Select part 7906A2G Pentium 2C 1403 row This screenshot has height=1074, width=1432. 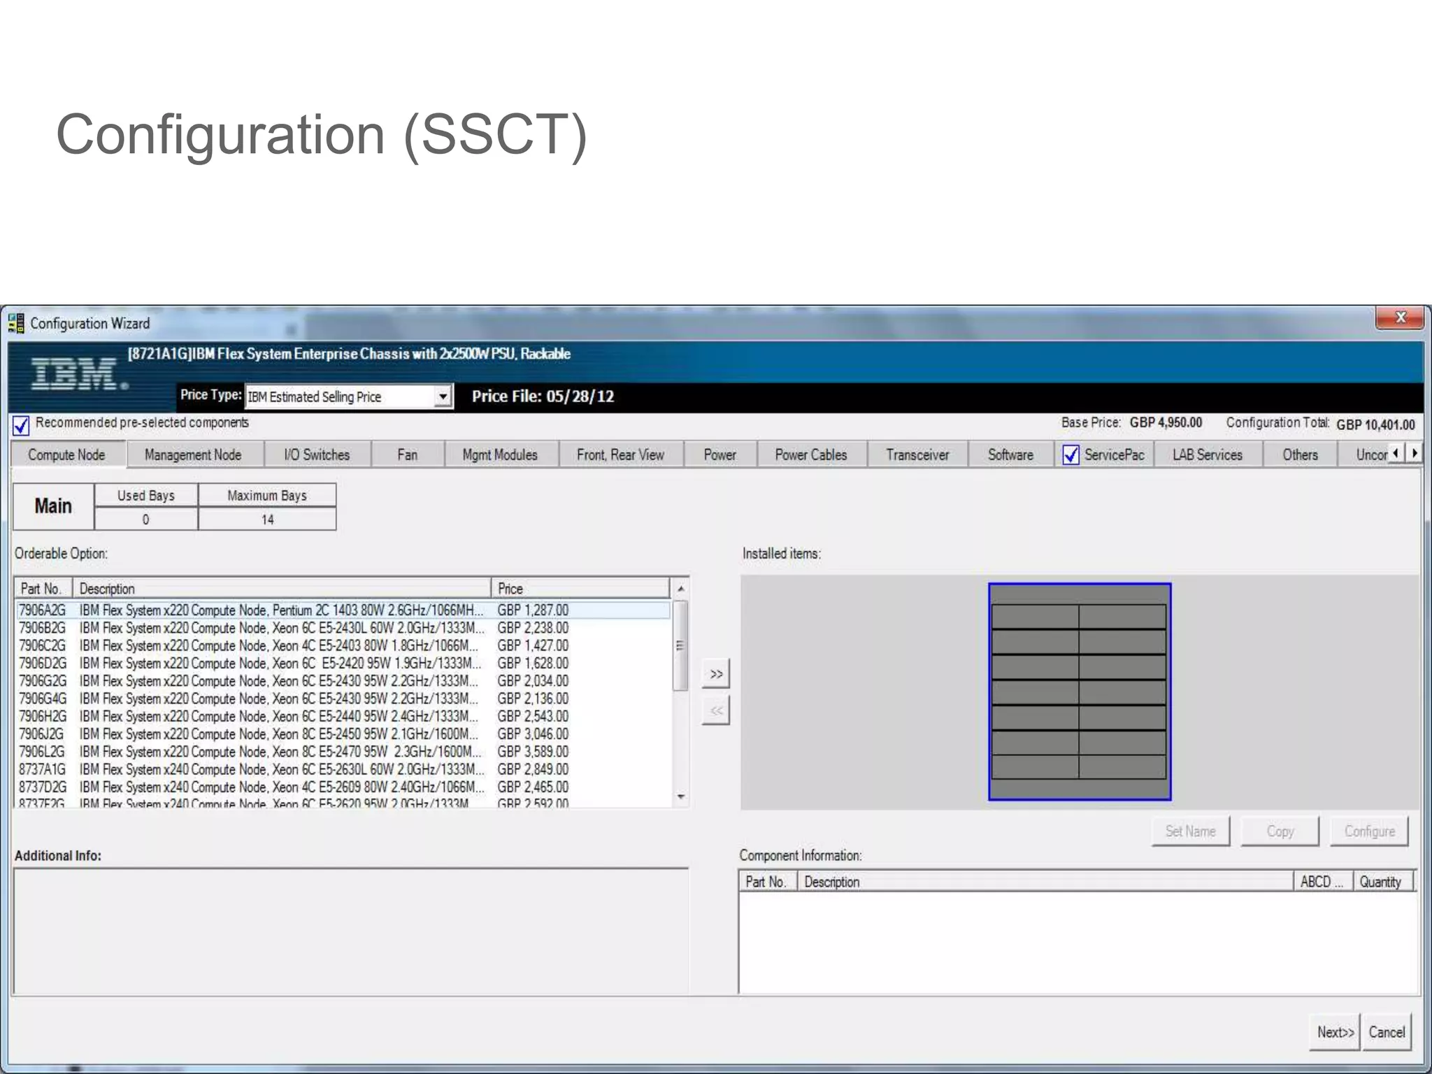343,610
